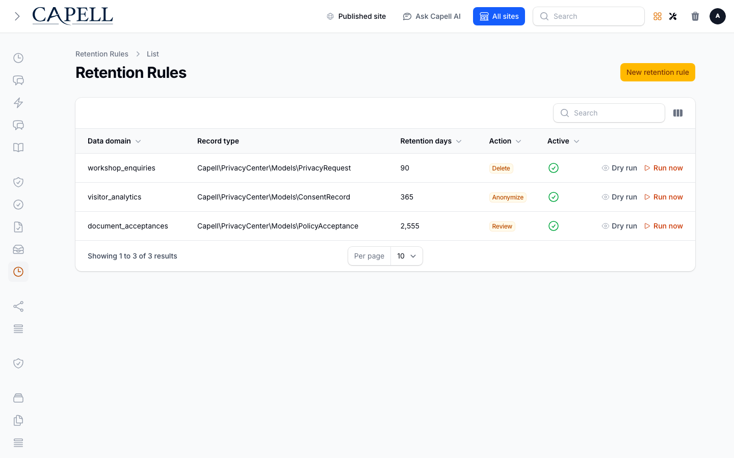Click the circled checkmark sidebar icon
This screenshot has width=734, height=458.
[18, 205]
